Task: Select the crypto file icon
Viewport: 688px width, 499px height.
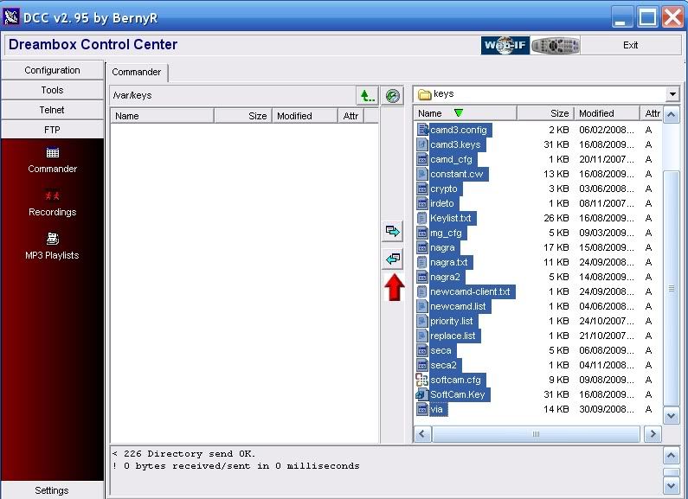Action: 422,189
